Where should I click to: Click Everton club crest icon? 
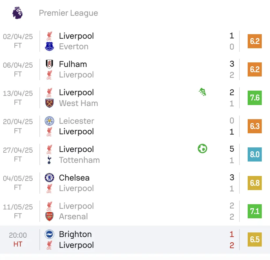click(49, 47)
